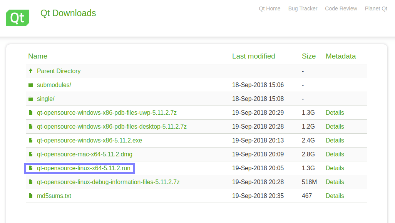This screenshot has height=223, width=395.
Task: Visit the Planet Qt page
Action: click(376, 8)
